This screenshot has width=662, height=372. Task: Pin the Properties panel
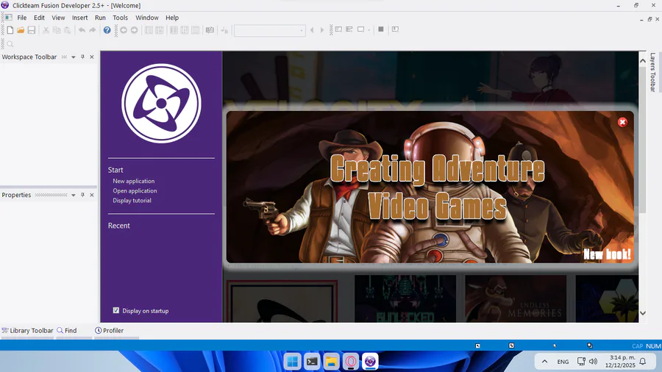82,195
